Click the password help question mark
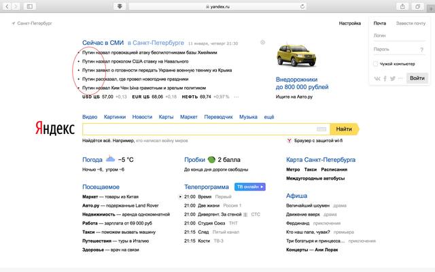 pos(421,50)
